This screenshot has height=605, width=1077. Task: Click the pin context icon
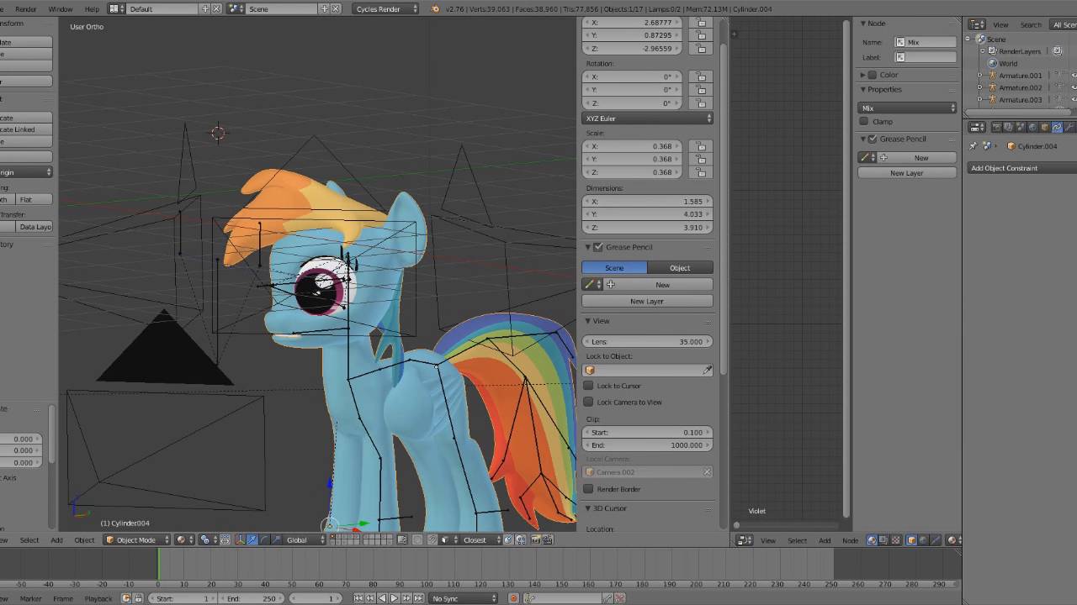[x=974, y=146]
